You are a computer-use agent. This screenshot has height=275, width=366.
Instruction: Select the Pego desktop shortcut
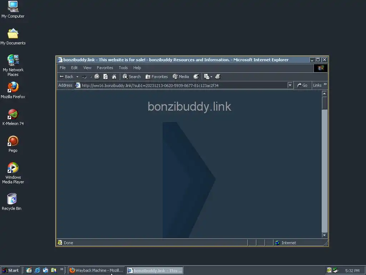tap(13, 144)
